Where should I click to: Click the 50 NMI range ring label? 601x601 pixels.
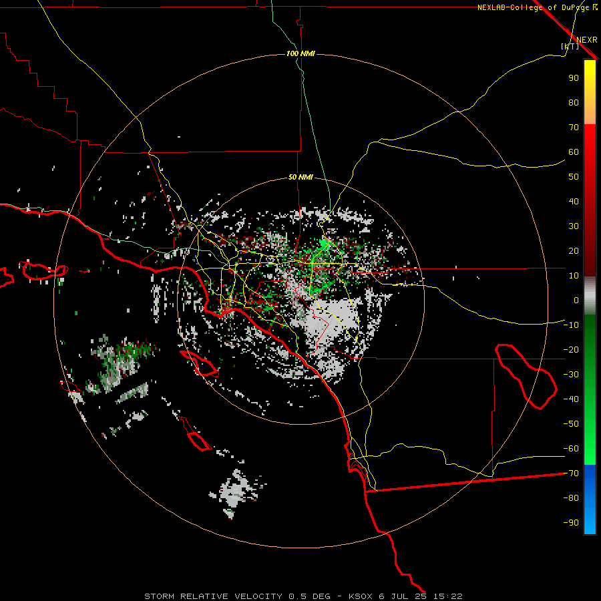(300, 177)
